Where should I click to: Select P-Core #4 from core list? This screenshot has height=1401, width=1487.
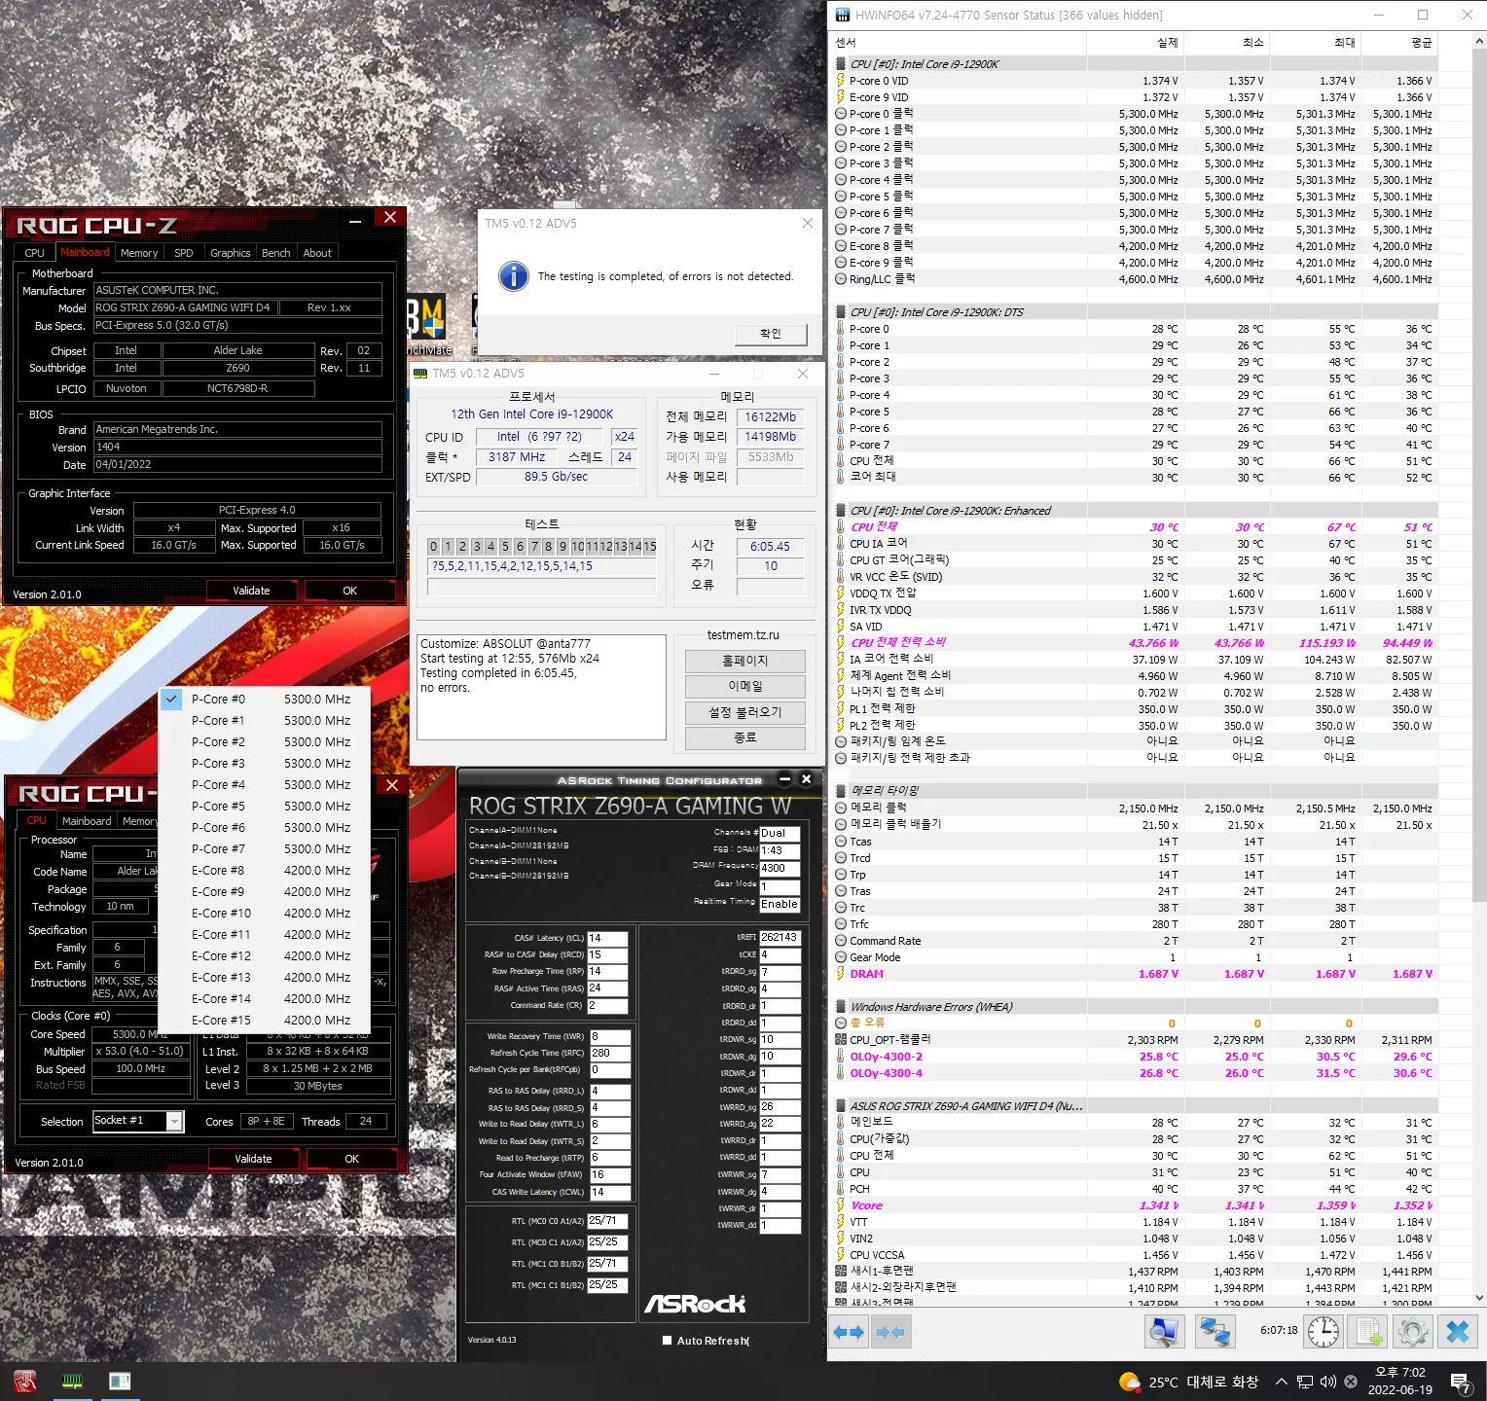pos(265,784)
